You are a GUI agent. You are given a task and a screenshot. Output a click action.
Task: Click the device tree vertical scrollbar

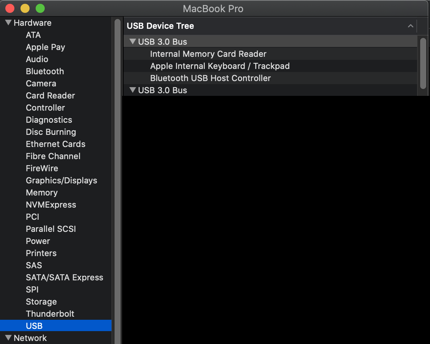click(423, 64)
